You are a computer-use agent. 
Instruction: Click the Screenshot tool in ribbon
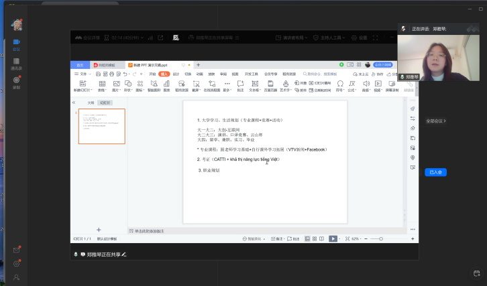tap(196, 84)
